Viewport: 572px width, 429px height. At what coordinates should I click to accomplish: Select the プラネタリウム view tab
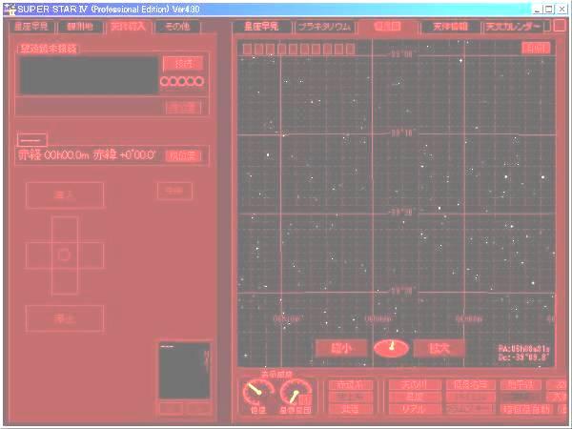324,27
